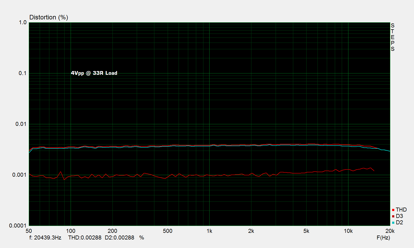The image size is (414, 248).
Task: Click the D3 legend dark red swatch
Action: click(393, 216)
